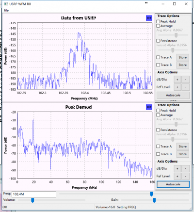Enable Average for the Post Demod plot

(158, 115)
